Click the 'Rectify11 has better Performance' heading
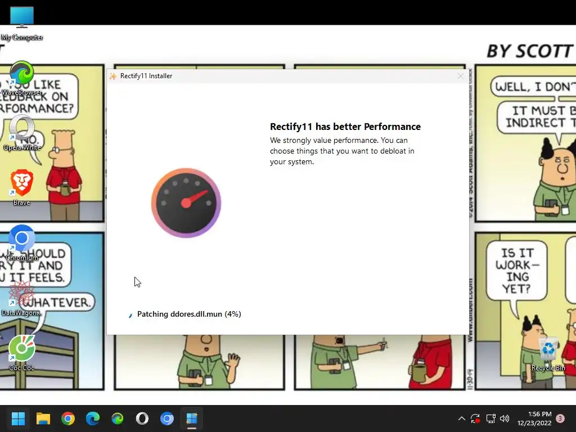 click(345, 127)
